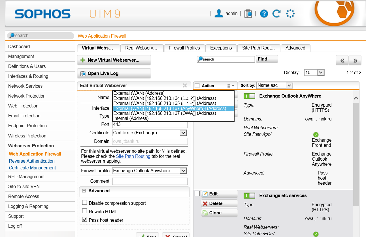Click the New Virtual Webserver button
Screen dimensions: 366x237
point(114,60)
